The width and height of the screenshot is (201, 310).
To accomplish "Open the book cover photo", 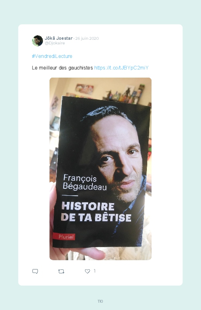I will (100, 169).
